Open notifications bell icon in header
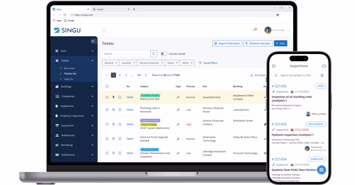 click(x=254, y=30)
